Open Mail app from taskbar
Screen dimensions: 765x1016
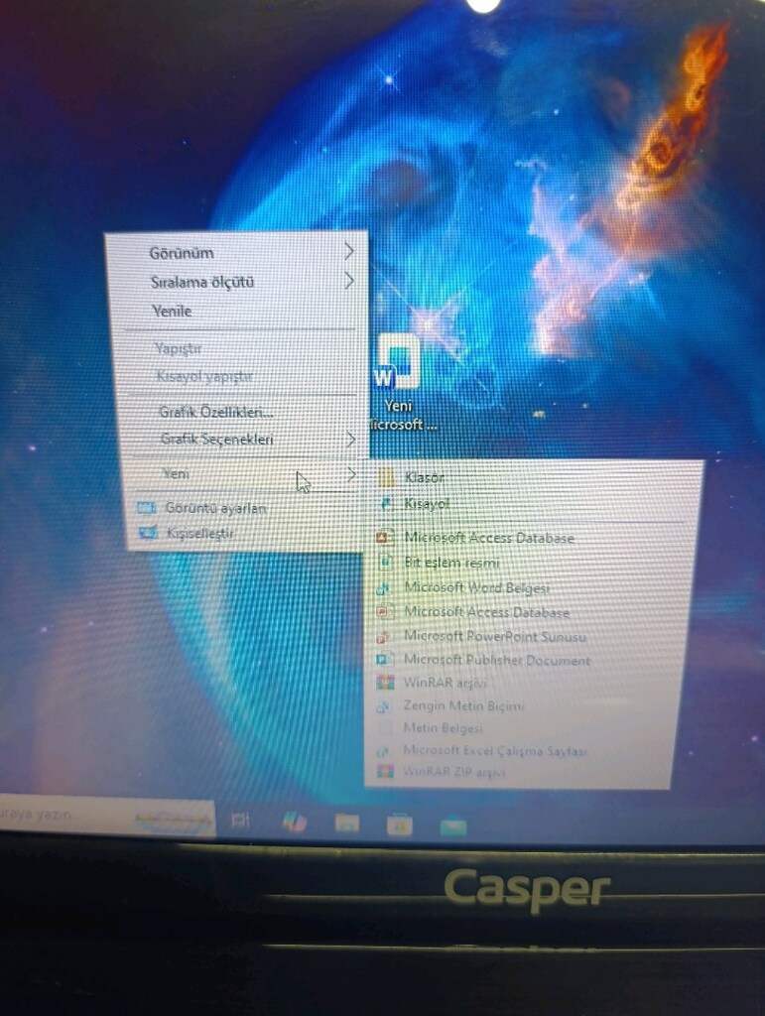tap(453, 826)
